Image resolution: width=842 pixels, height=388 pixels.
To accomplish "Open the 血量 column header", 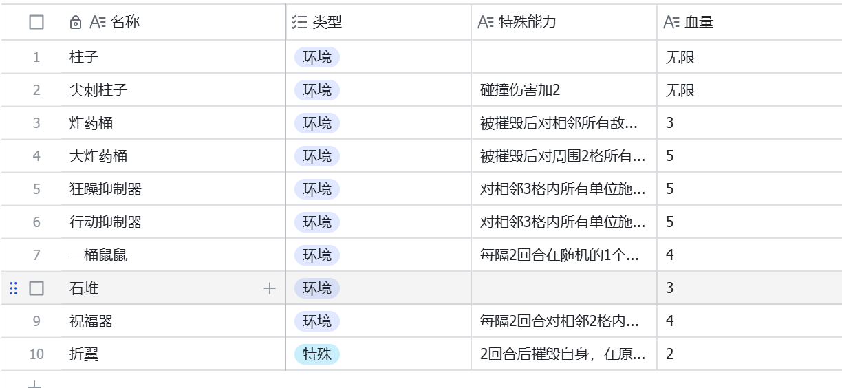I will click(x=750, y=22).
